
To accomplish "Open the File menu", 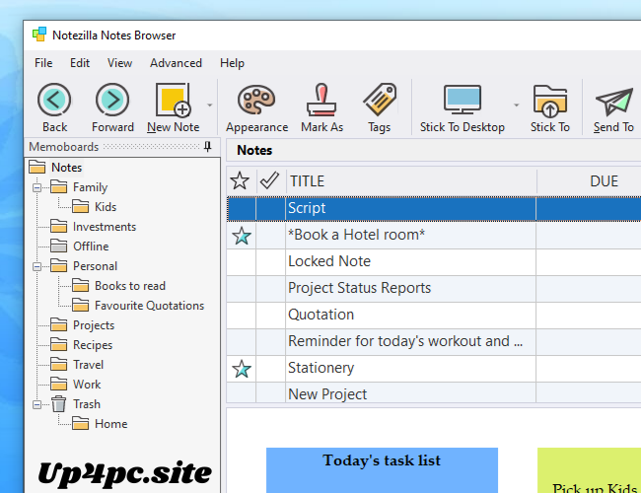I will (43, 63).
